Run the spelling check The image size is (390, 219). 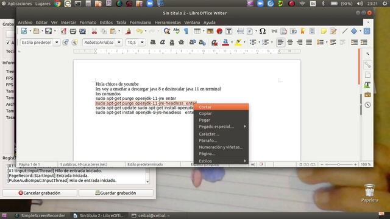pos(176,31)
